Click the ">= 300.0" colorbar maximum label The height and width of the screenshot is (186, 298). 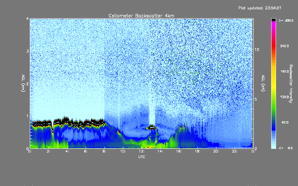click(286, 20)
